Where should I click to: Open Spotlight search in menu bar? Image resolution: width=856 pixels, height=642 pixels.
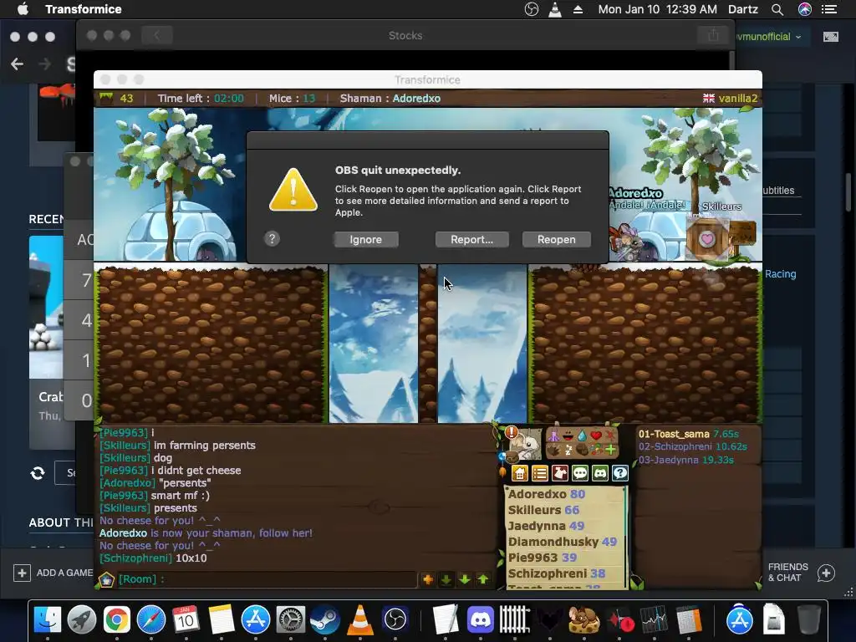(x=777, y=9)
